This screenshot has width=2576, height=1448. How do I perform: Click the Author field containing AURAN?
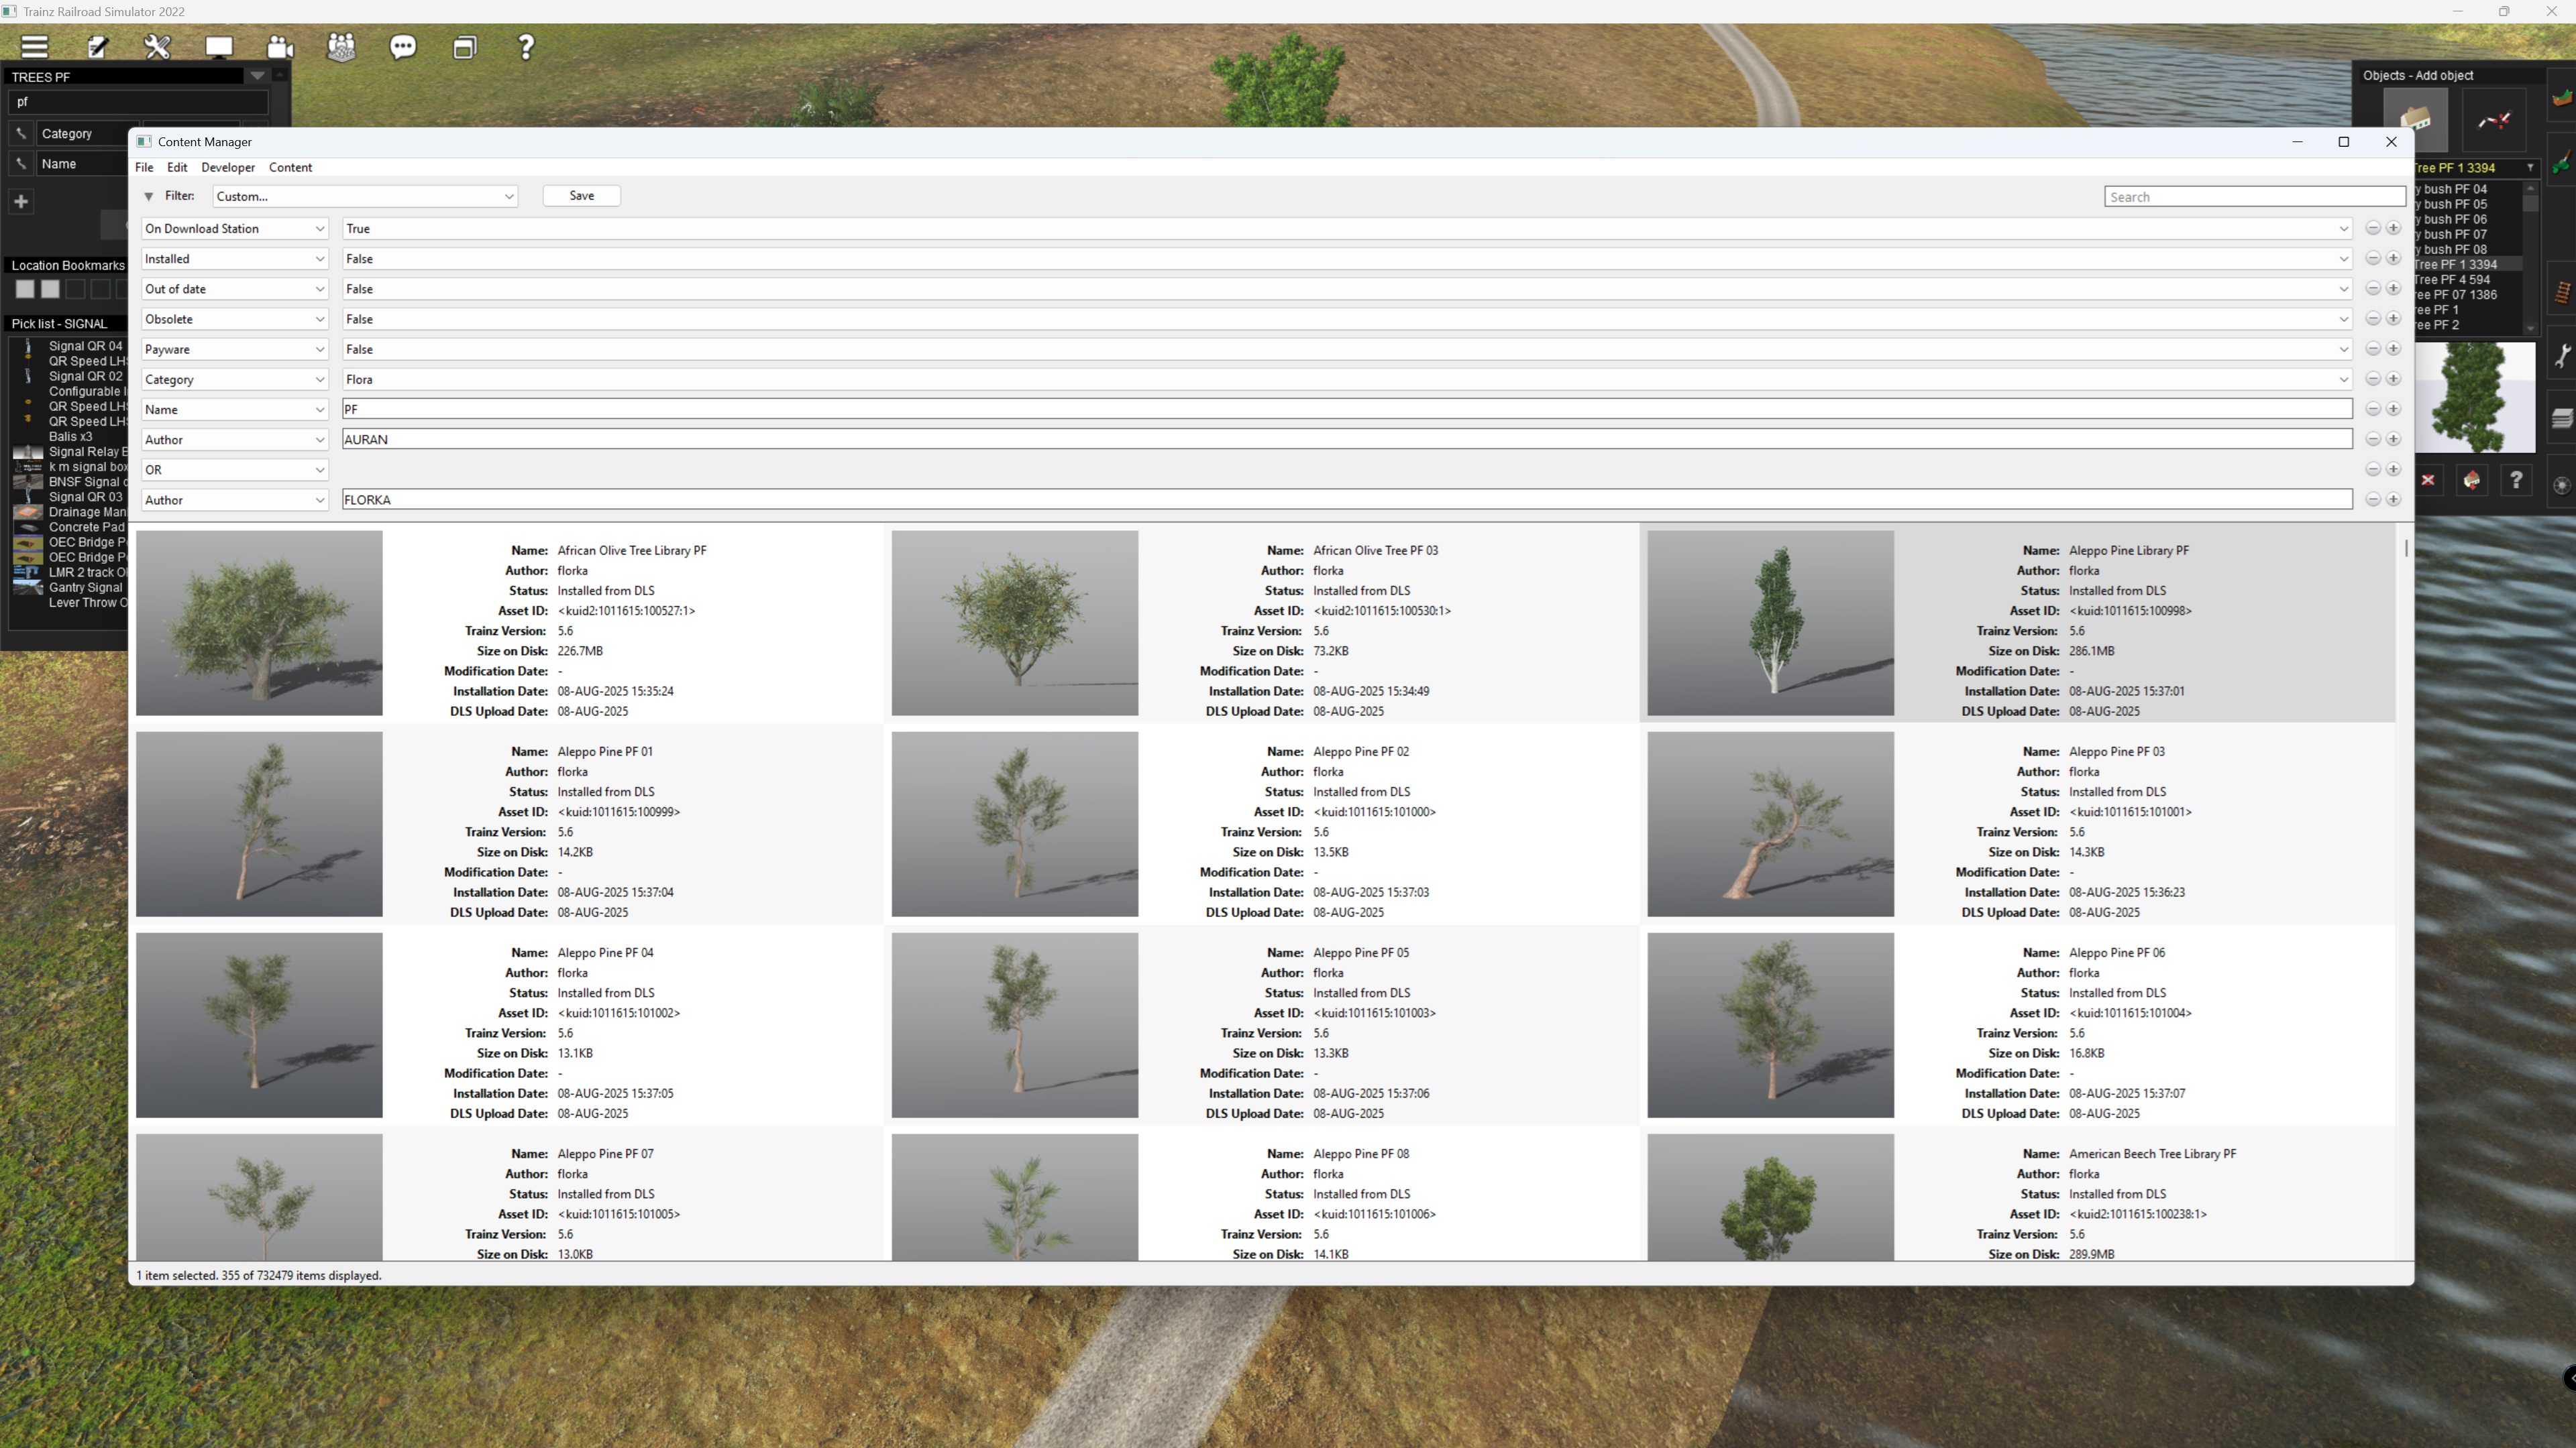(x=1347, y=438)
